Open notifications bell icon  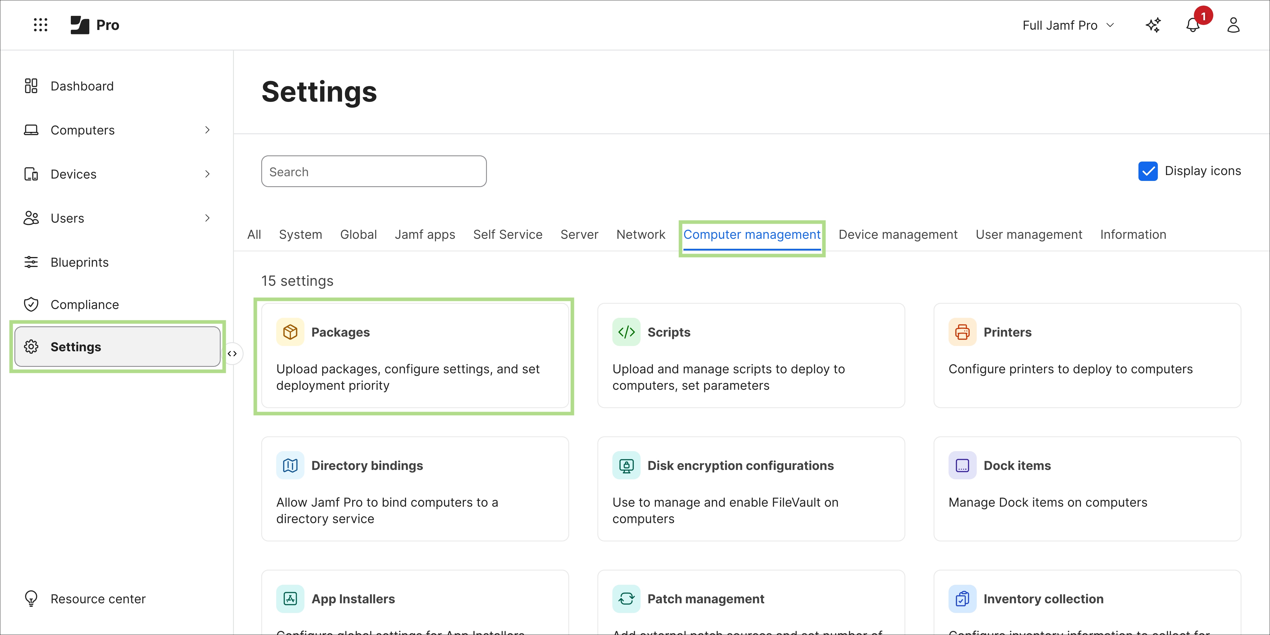coord(1193,25)
